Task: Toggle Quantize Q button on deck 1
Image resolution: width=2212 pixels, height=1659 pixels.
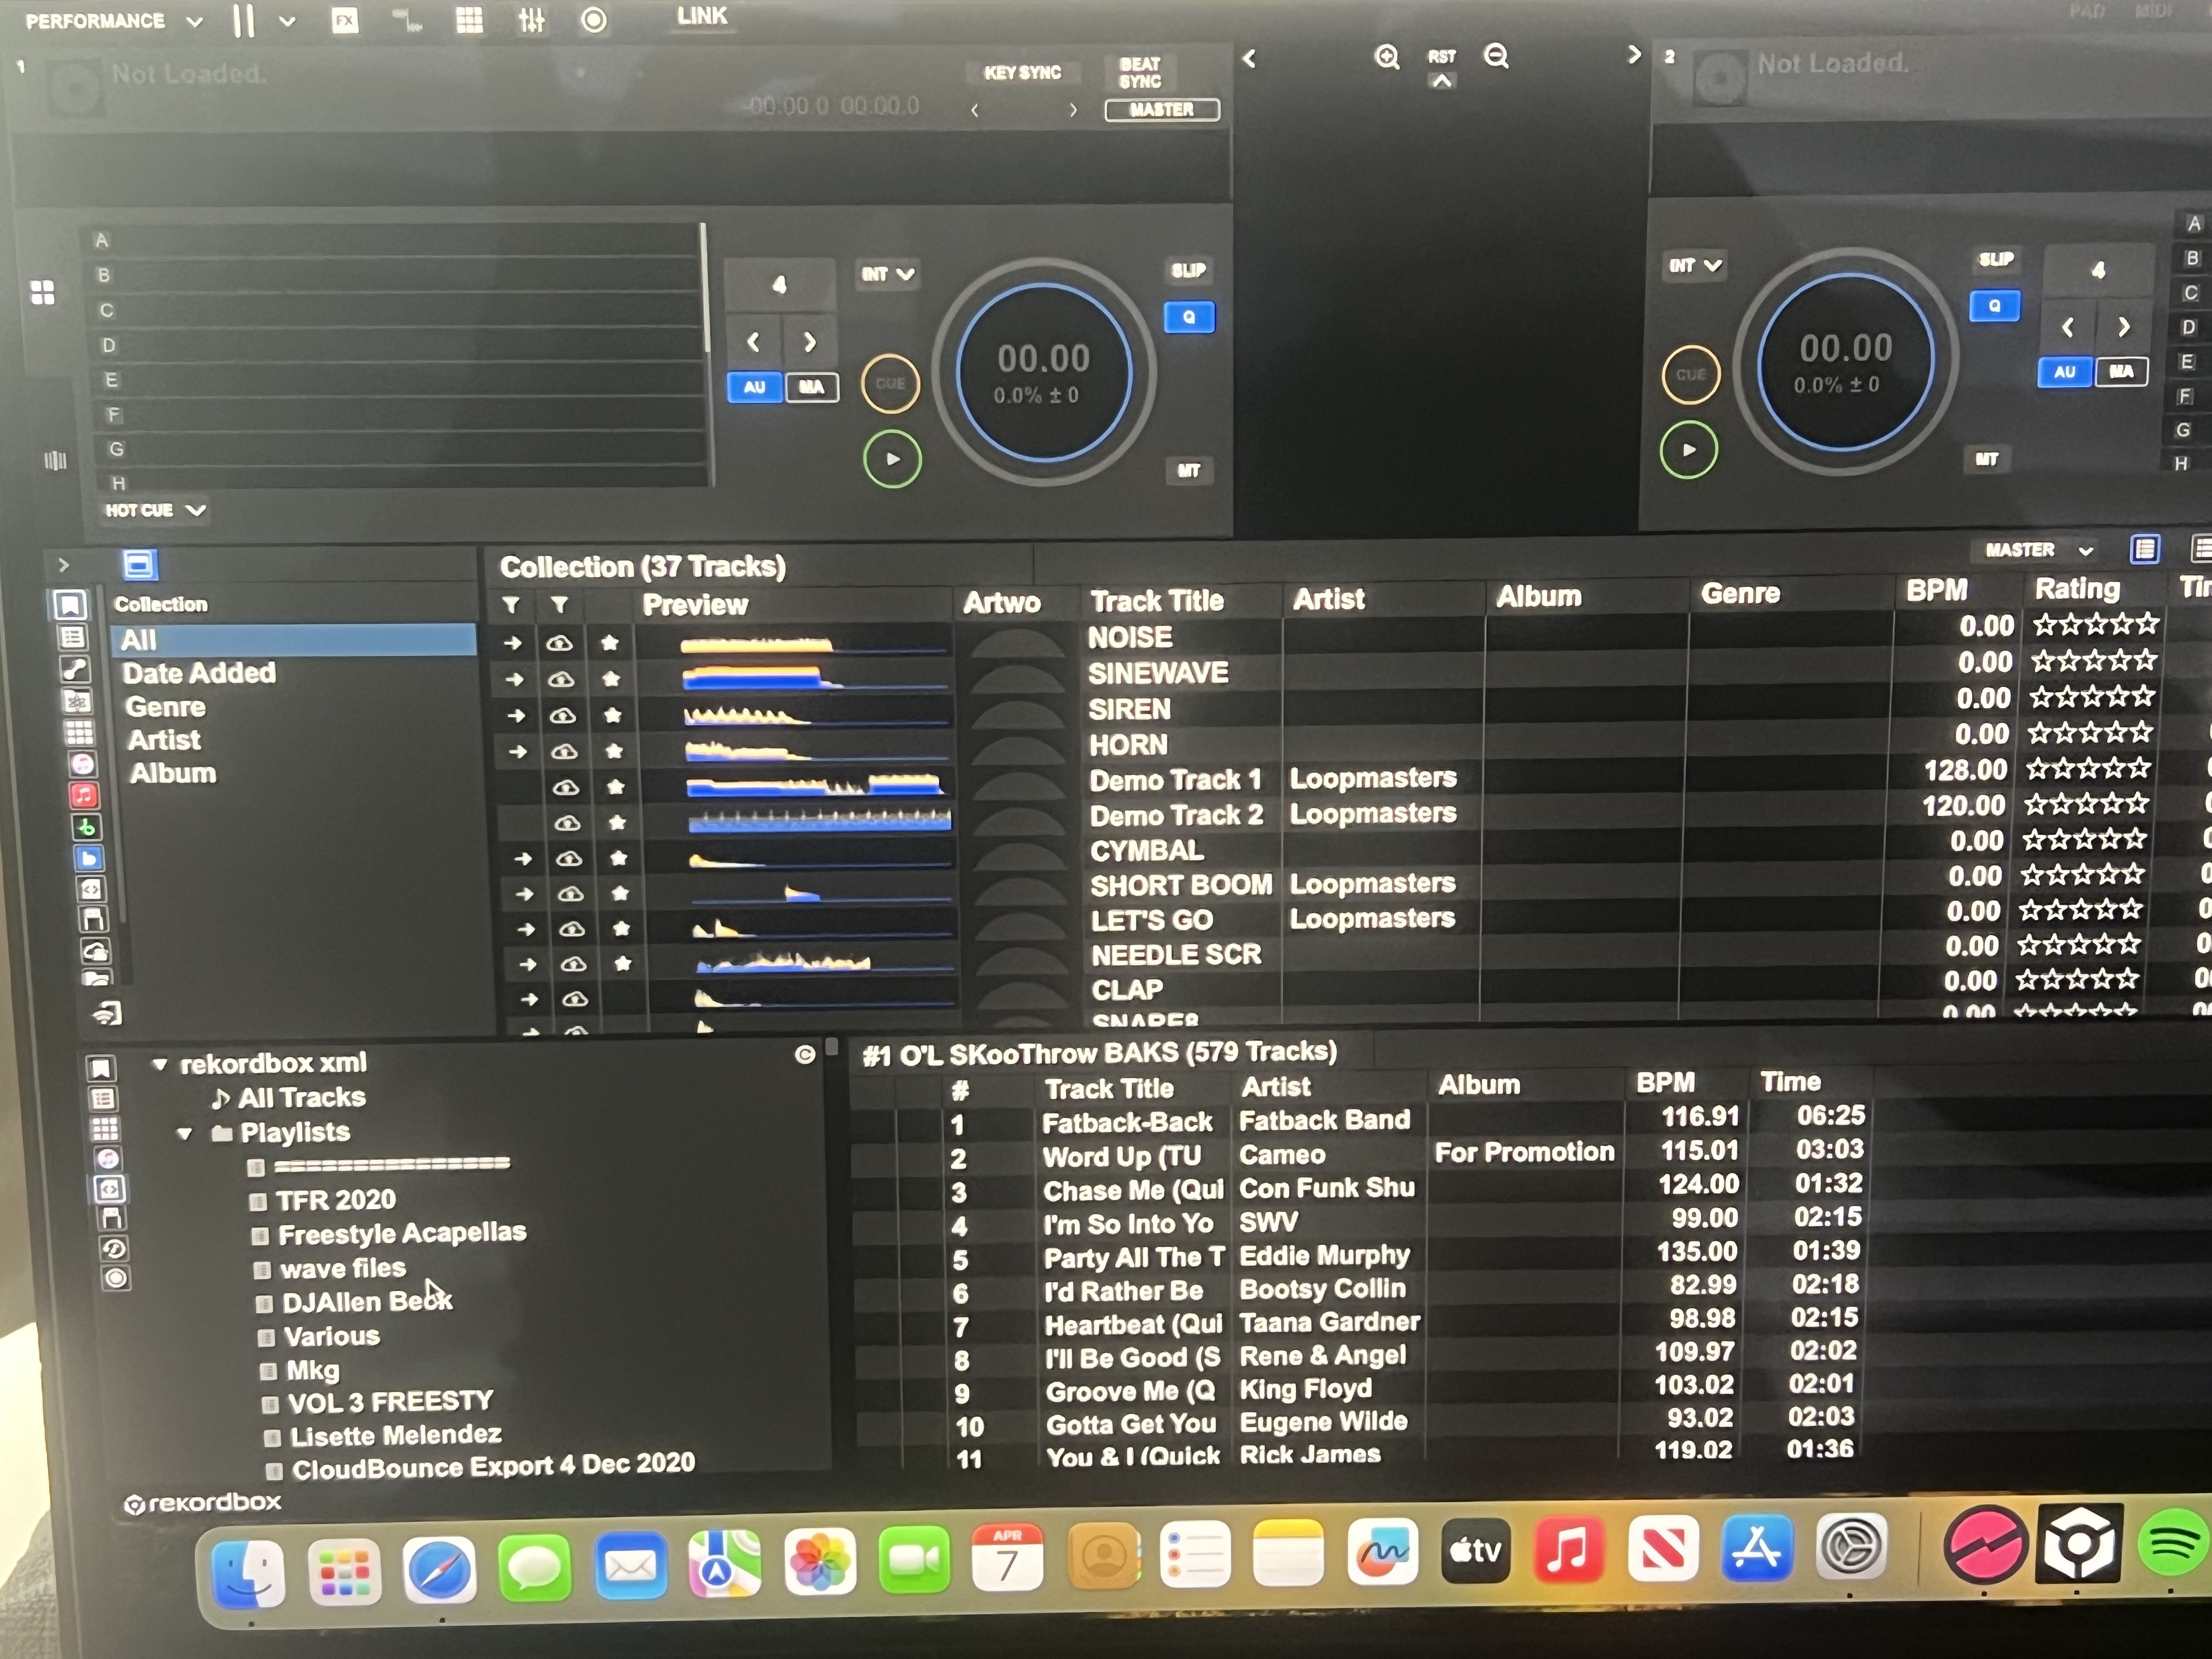Action: click(1189, 318)
